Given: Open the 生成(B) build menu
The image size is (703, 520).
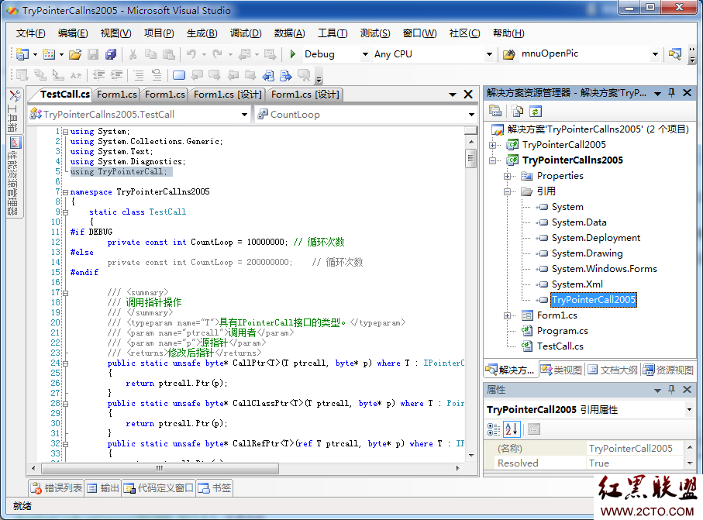Looking at the screenshot, I should [x=202, y=33].
